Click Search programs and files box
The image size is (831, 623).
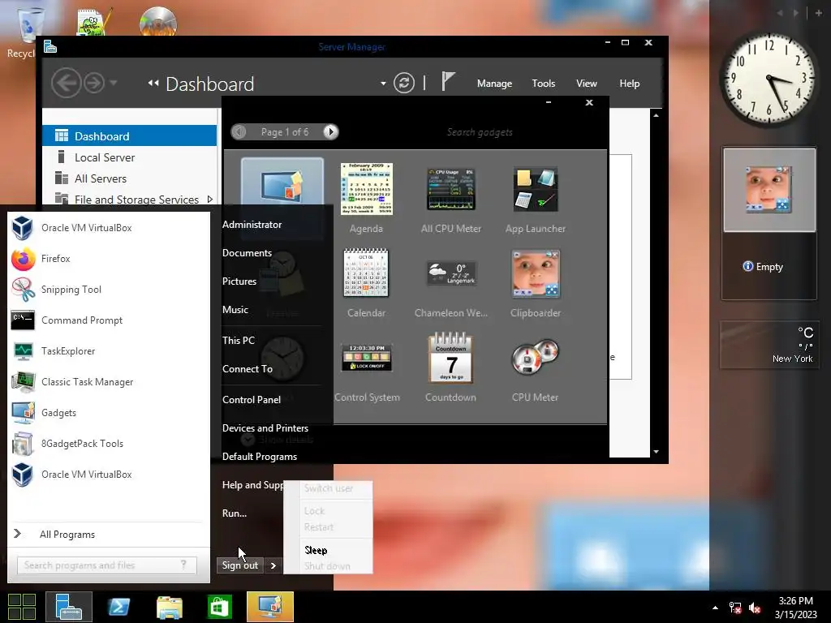[x=106, y=565]
